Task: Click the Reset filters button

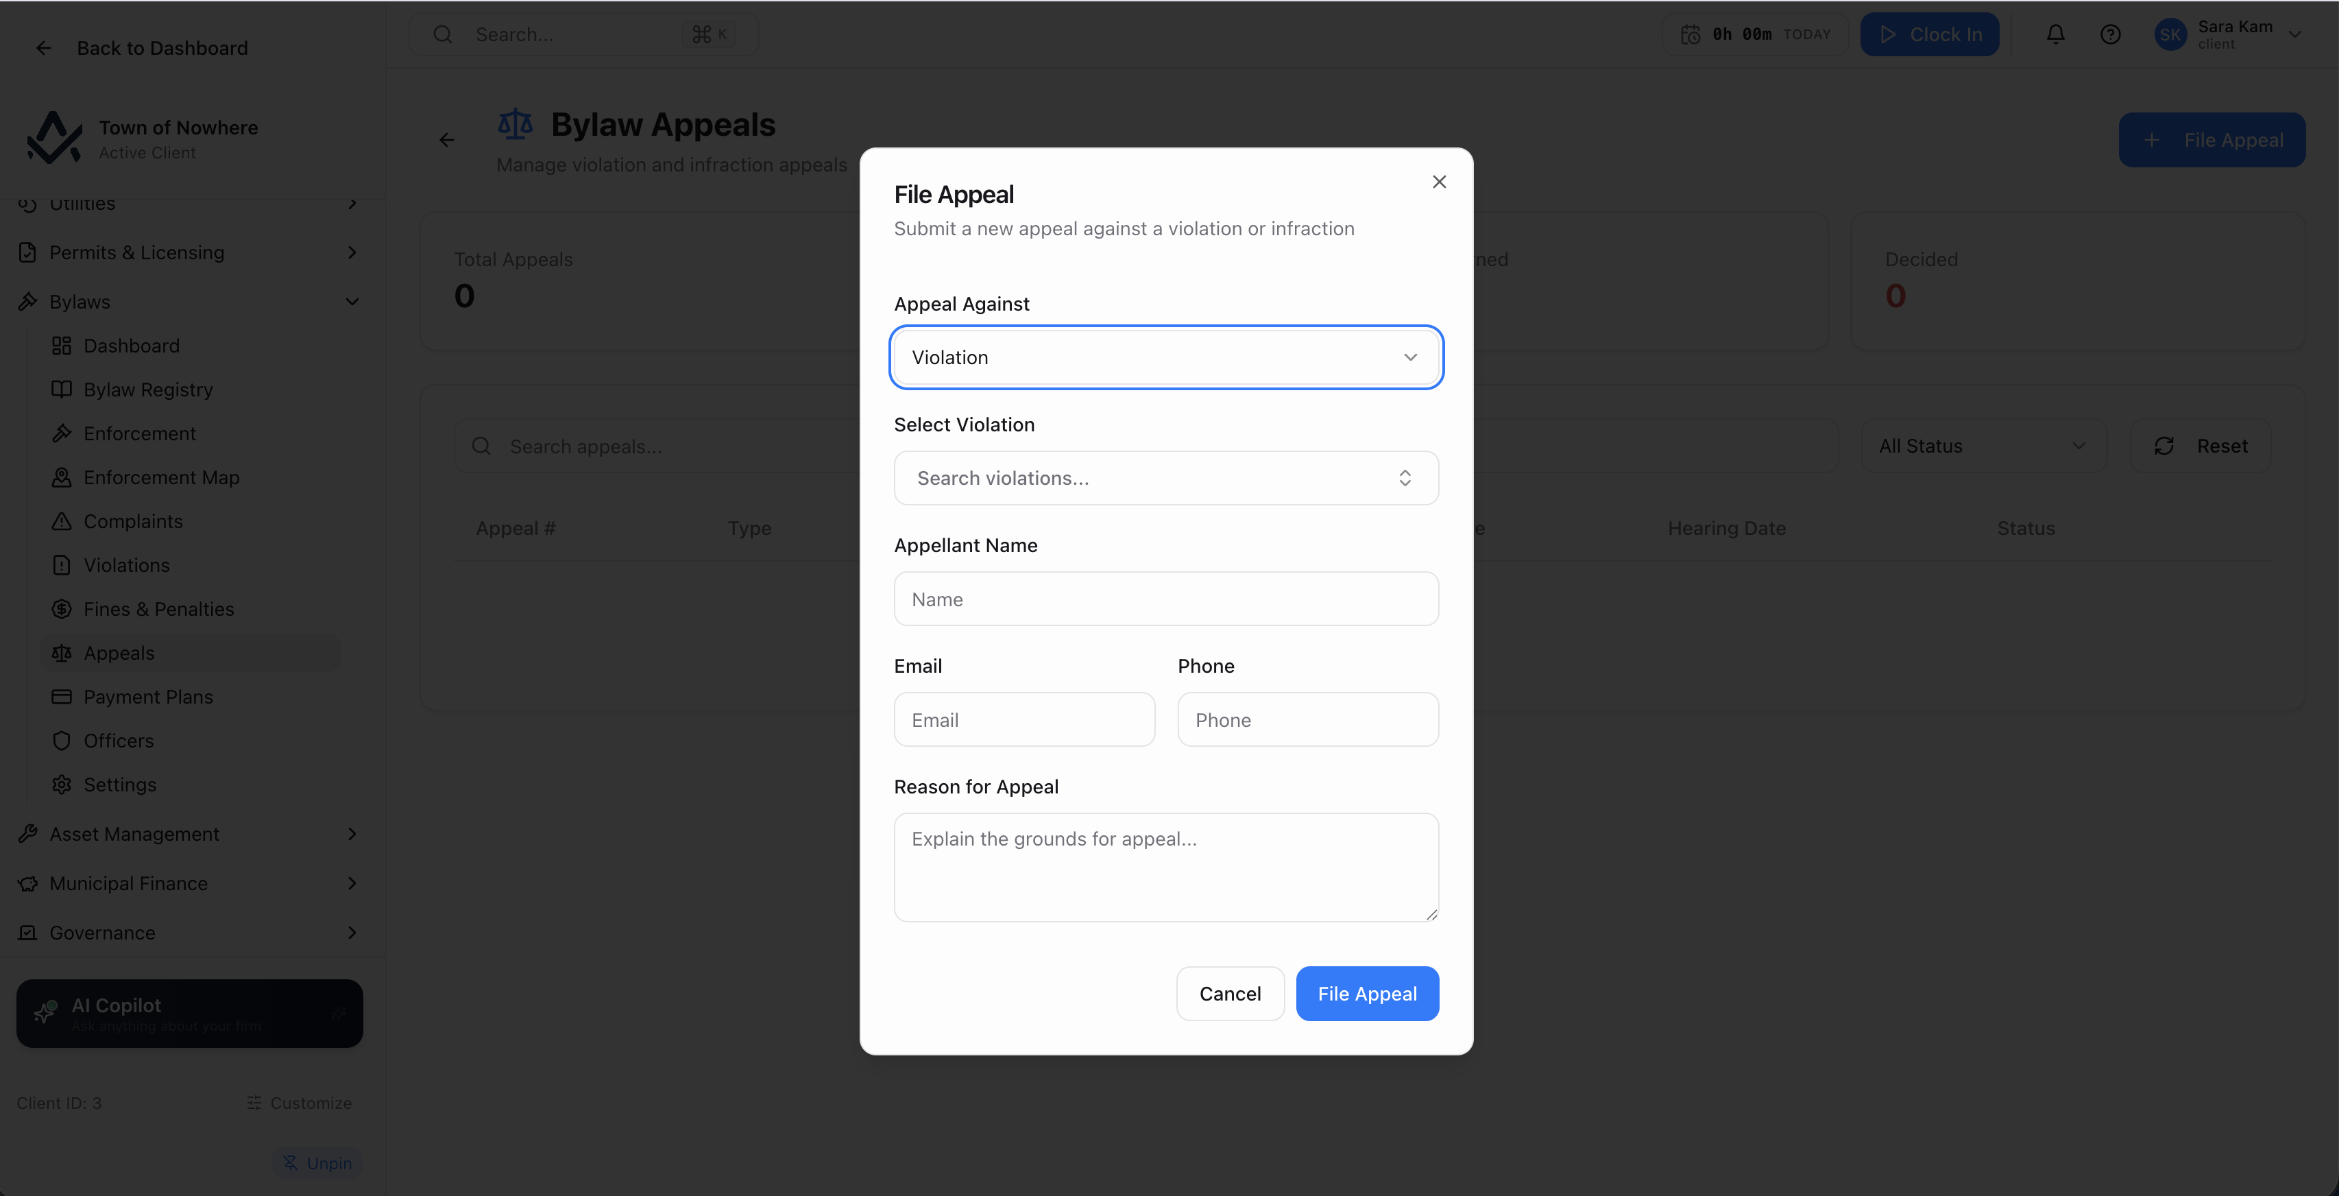Action: 2201,446
